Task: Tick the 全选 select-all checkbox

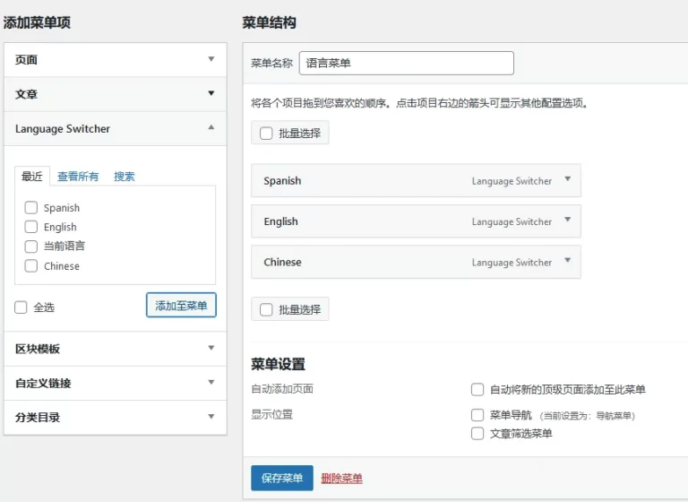Action: 21,307
